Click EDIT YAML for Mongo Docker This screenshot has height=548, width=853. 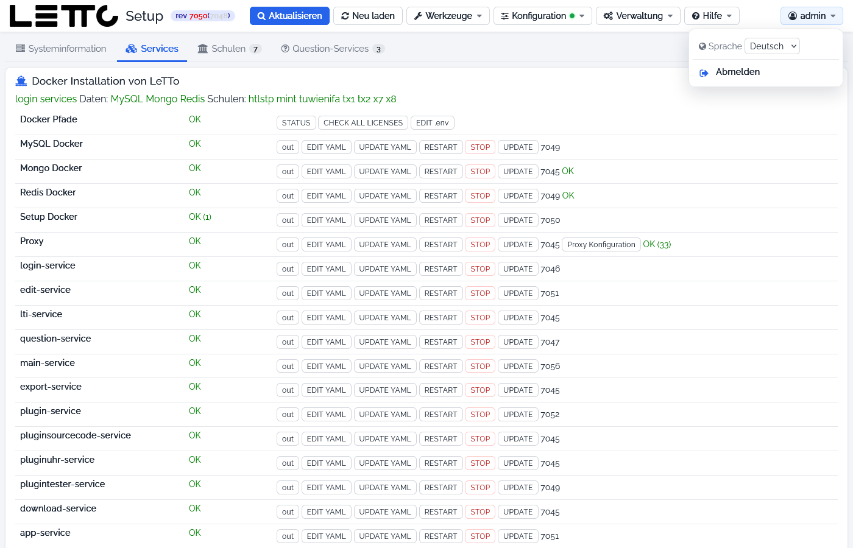click(x=327, y=172)
